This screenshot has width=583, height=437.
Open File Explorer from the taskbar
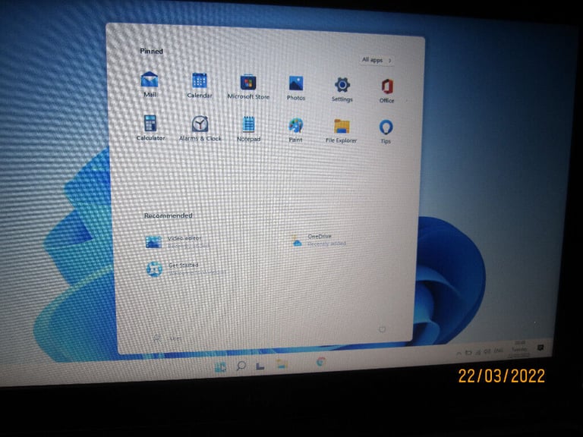282,364
